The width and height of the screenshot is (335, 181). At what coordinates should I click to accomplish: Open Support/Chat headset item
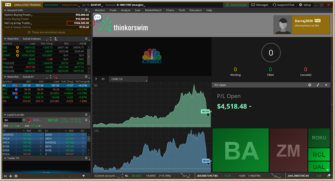coord(283,5)
